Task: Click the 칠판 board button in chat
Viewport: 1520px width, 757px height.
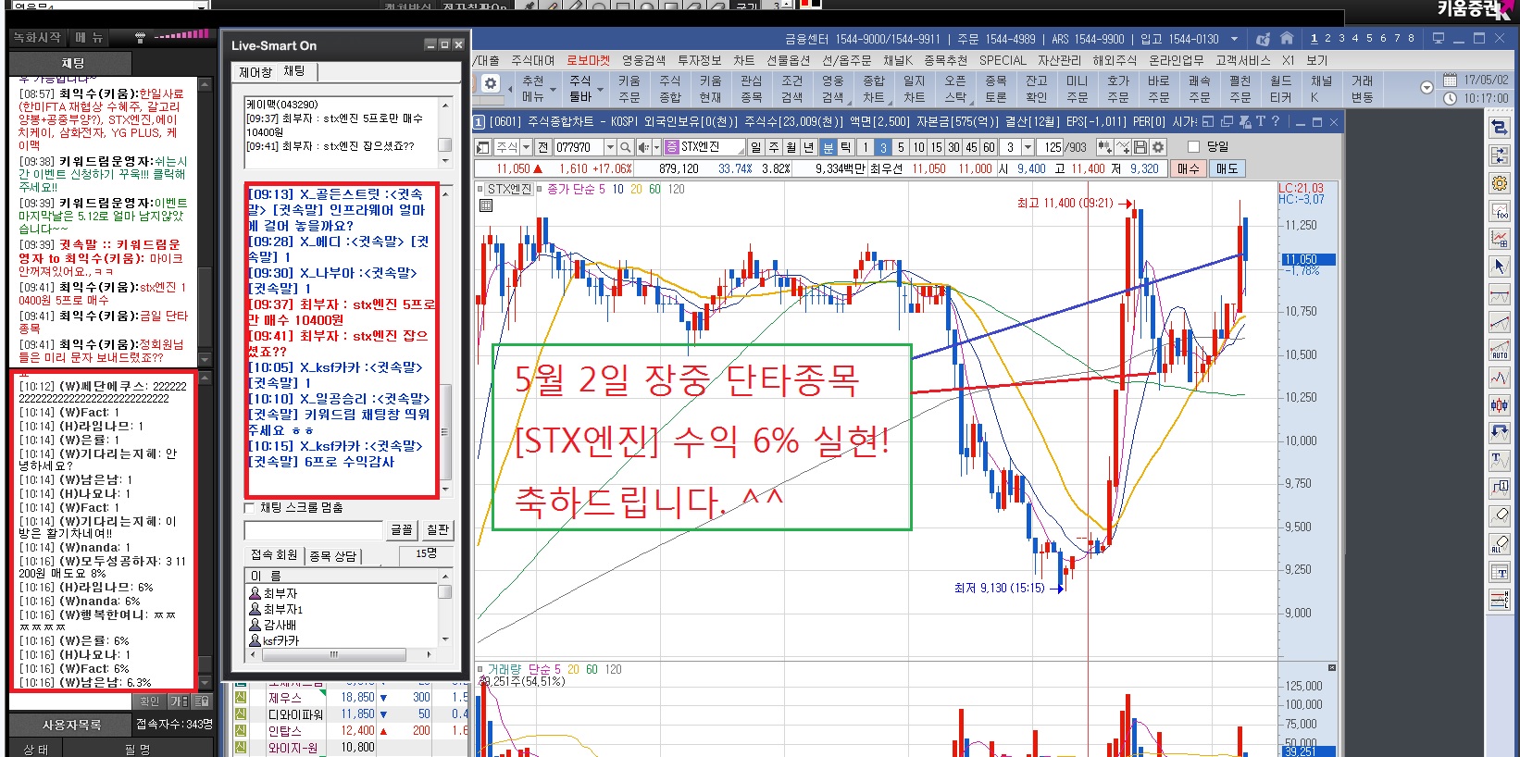Action: coord(438,529)
